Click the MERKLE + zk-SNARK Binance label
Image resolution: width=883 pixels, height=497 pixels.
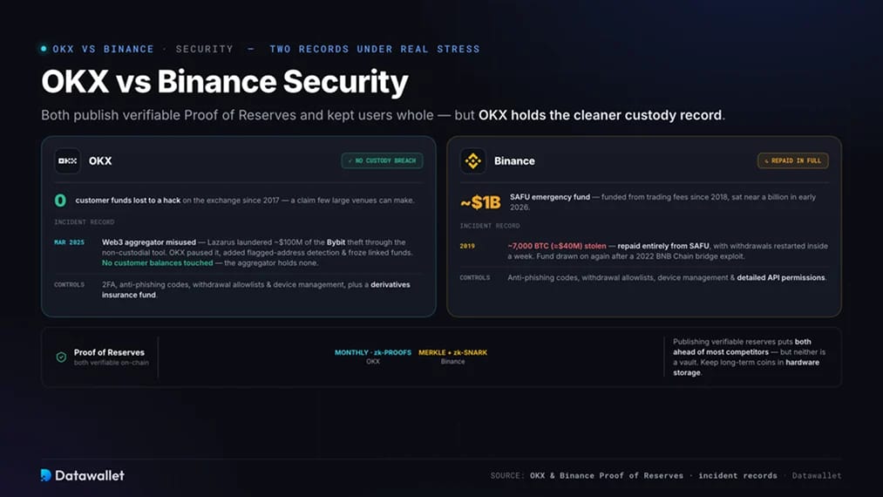tap(452, 357)
